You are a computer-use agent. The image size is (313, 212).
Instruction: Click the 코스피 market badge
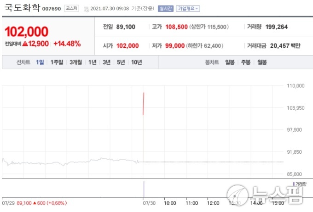pyautogui.click(x=71, y=8)
